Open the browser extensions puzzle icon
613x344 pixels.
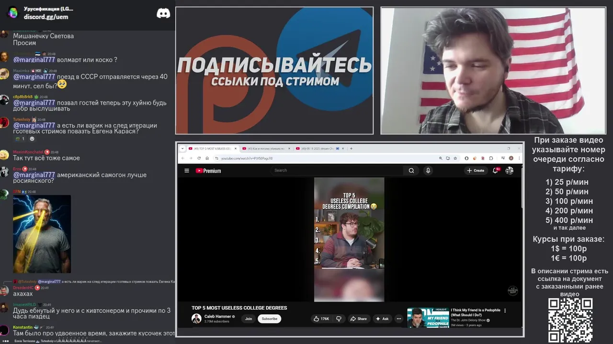[491, 158]
